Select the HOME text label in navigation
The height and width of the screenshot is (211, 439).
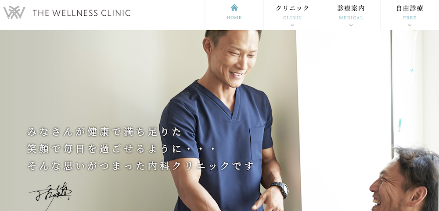(x=234, y=18)
